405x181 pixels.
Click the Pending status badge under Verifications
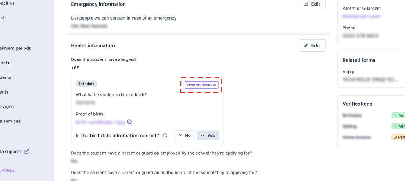(x=398, y=137)
